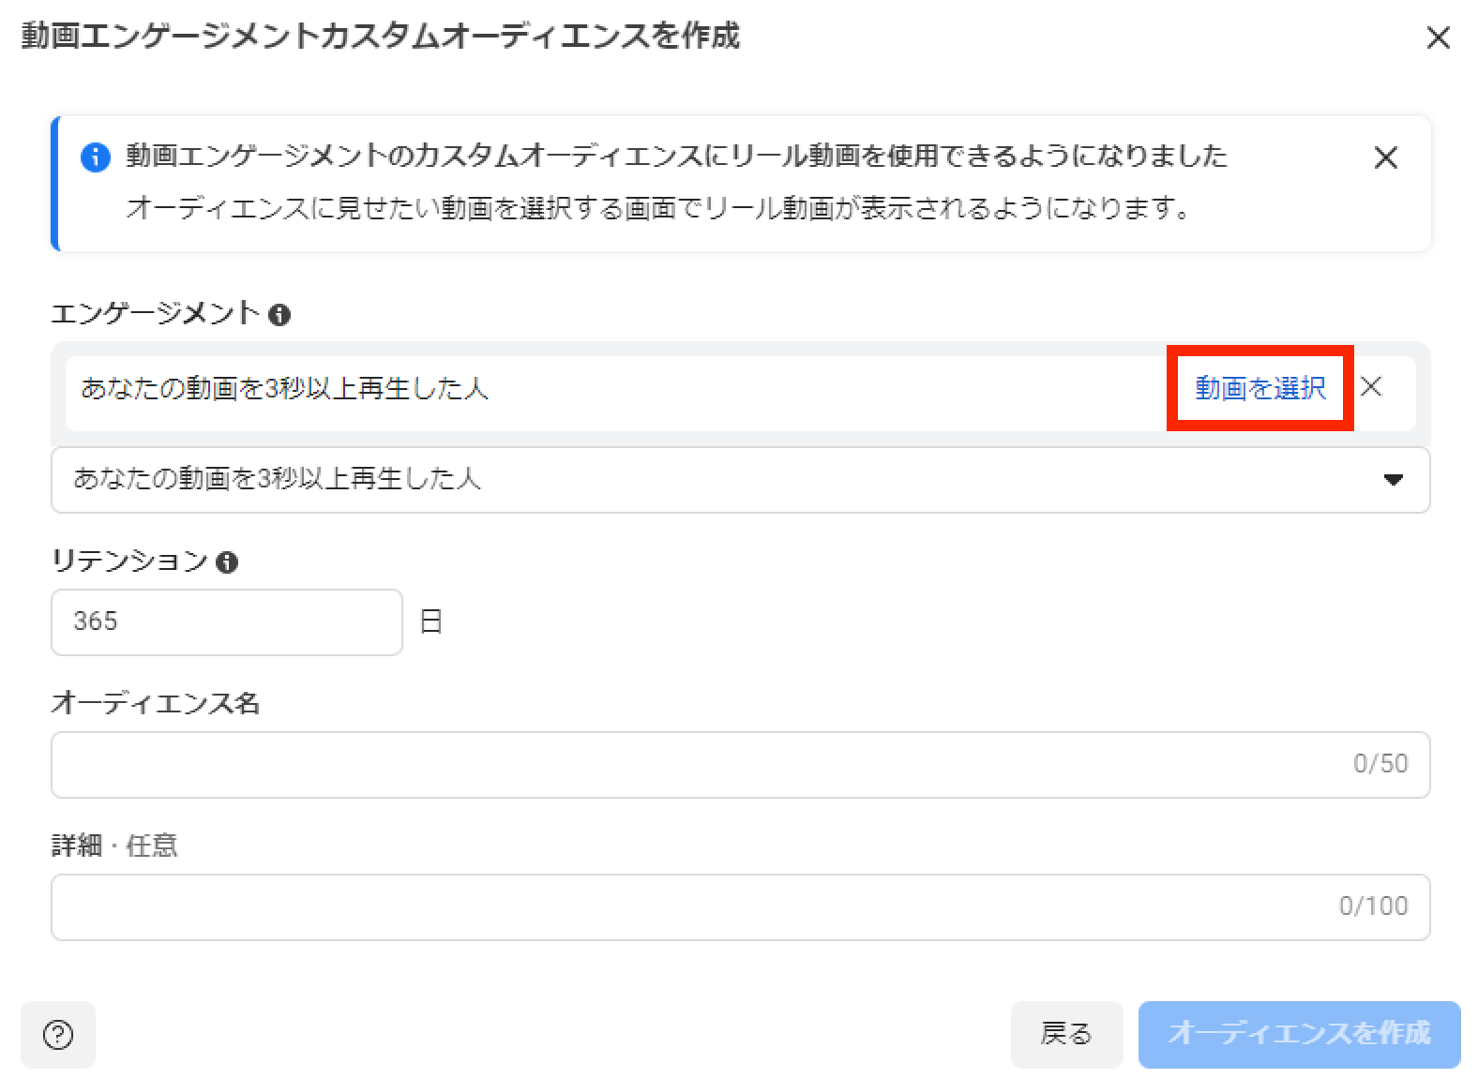The width and height of the screenshot is (1478, 1078).
Task: Click the engagement dropdown caret arrow
Action: 1393,480
